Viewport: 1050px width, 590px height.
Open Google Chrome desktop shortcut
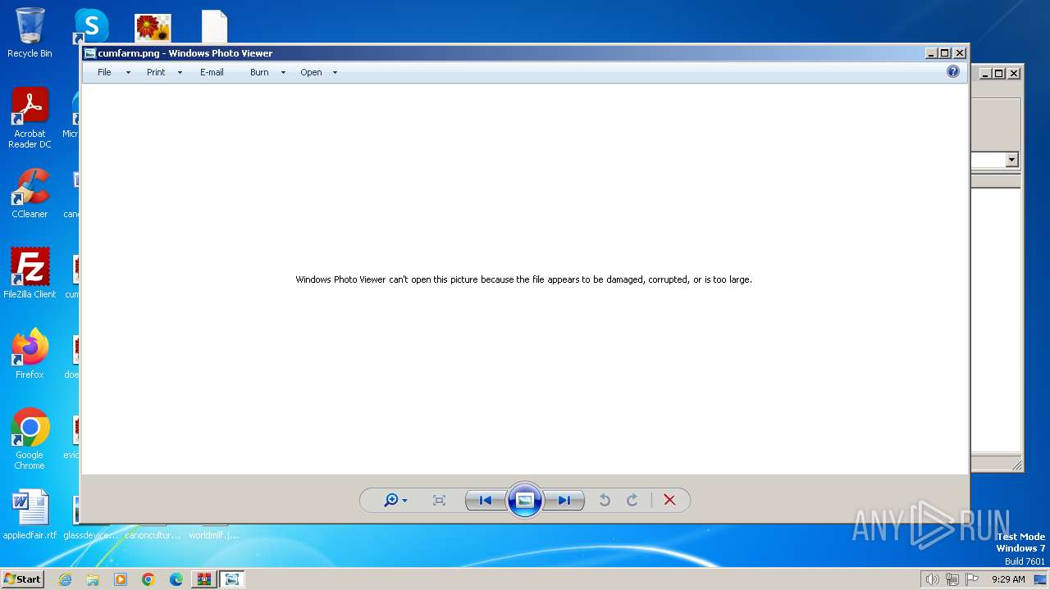tap(30, 439)
